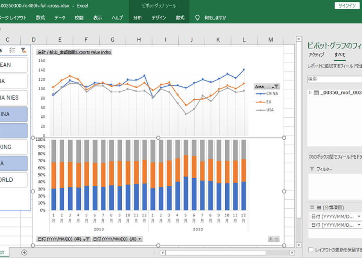Click the vertical scrollbar down arrow
The width and height of the screenshot is (362, 258).
(299, 245)
